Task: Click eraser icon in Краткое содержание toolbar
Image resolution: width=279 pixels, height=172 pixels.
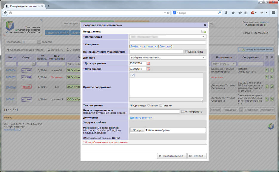Action: [132, 75]
